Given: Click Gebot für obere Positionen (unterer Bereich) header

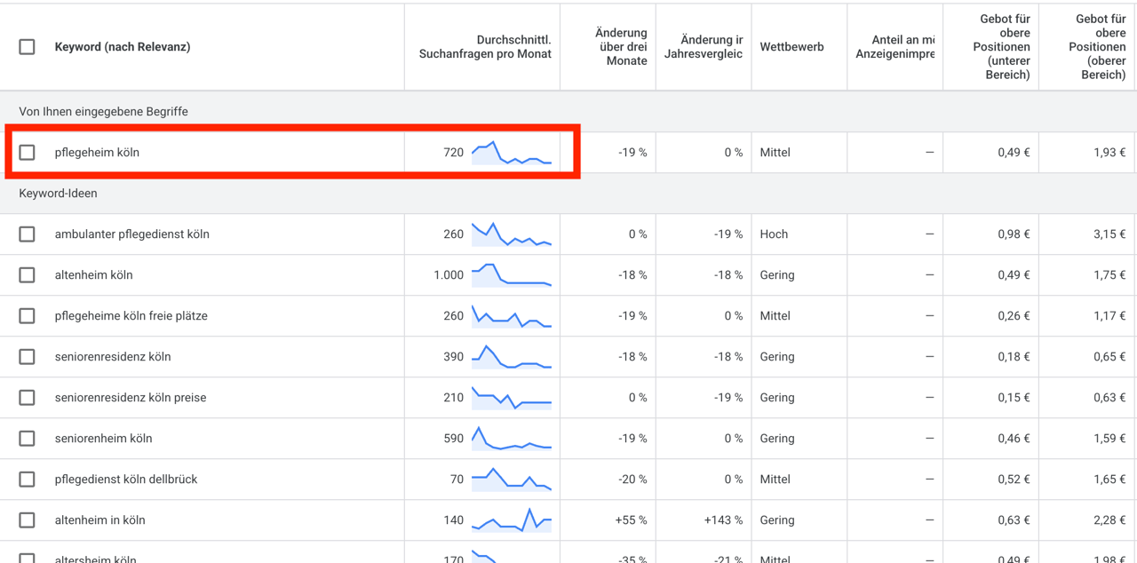Looking at the screenshot, I should click(1005, 47).
